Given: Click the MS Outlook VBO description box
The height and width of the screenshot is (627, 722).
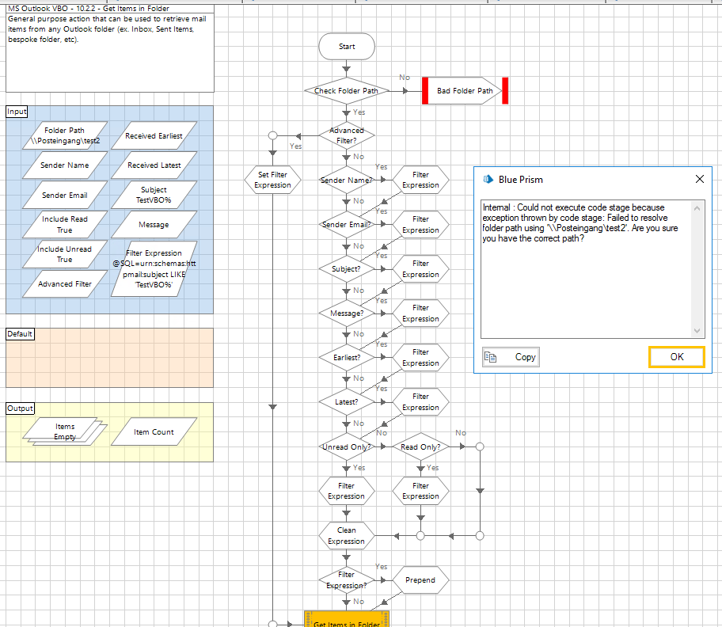Looking at the screenshot, I should [x=110, y=48].
